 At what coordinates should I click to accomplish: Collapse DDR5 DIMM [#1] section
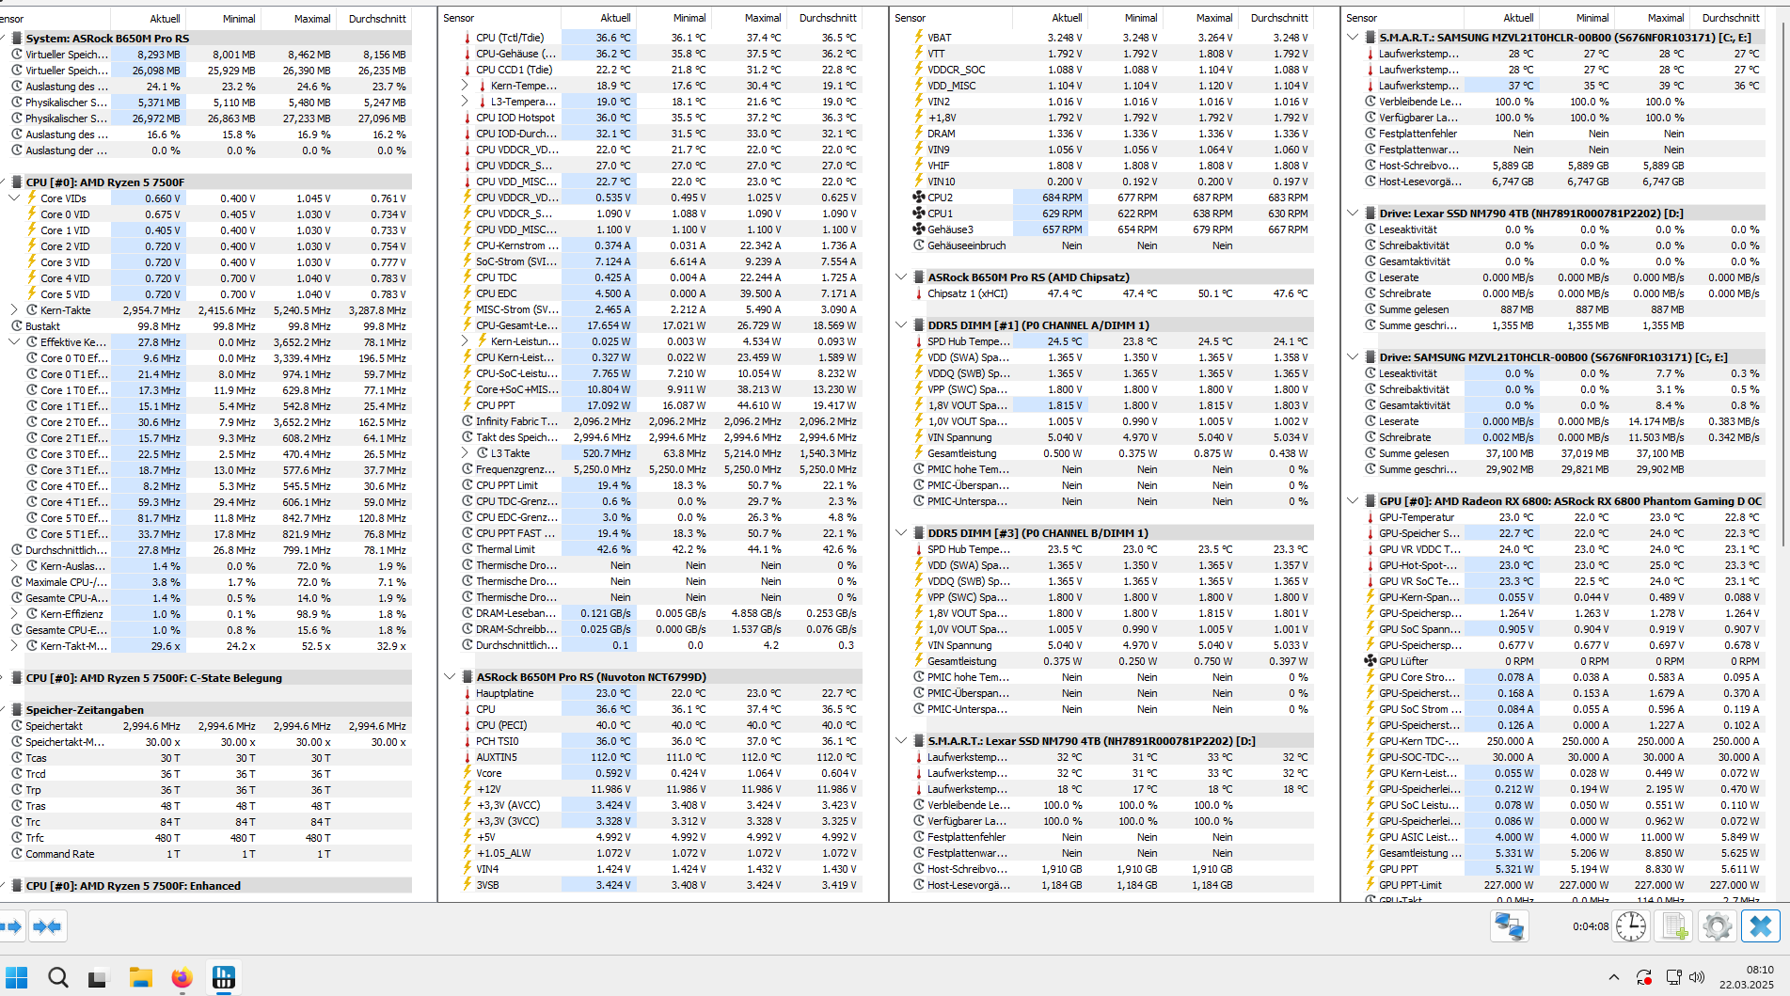[x=901, y=325]
